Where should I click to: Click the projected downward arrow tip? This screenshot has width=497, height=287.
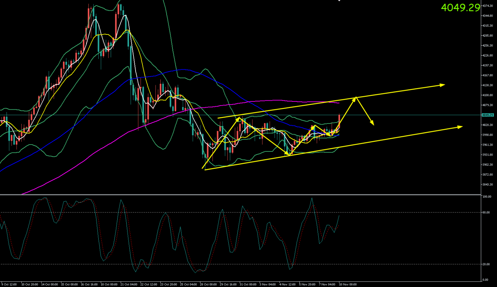[x=373, y=123]
